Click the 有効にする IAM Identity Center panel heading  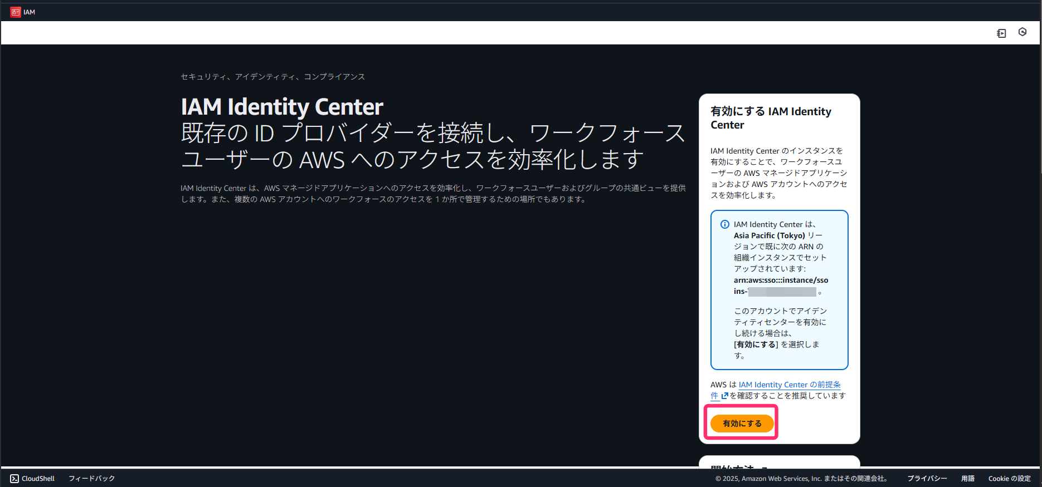point(771,118)
